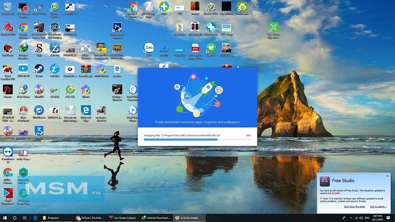The height and width of the screenshot is (222, 395).
Task: Open the volume control in system tray
Action: click(x=361, y=218)
